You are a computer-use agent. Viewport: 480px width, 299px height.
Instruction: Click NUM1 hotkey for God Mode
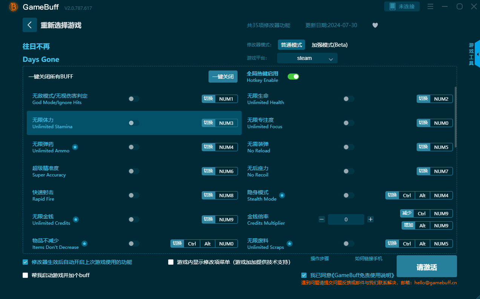[226, 99]
